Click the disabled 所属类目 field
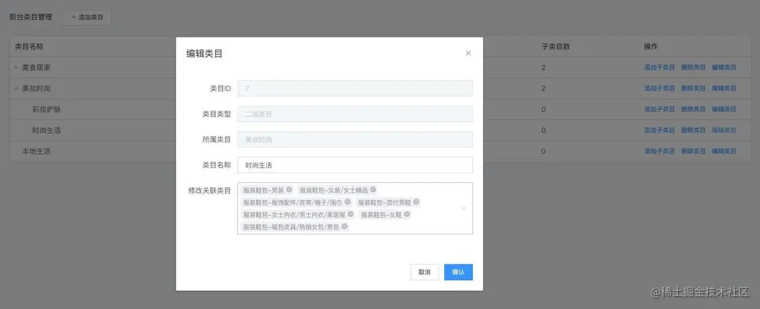The height and width of the screenshot is (309, 760). click(x=355, y=140)
